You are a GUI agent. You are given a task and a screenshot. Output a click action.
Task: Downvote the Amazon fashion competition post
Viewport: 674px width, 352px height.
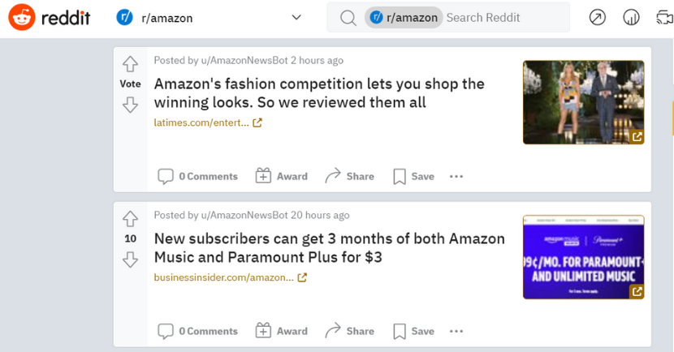[x=130, y=105]
